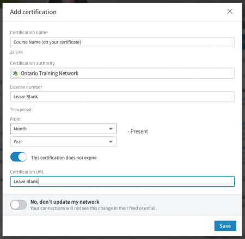Open the Year dropdown
245x239 pixels.
tap(63, 142)
